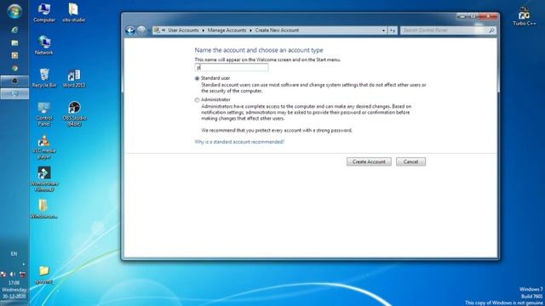The width and height of the screenshot is (545, 306).
Task: Launch the Word 2013 desktop shortcut
Action: 74,77
